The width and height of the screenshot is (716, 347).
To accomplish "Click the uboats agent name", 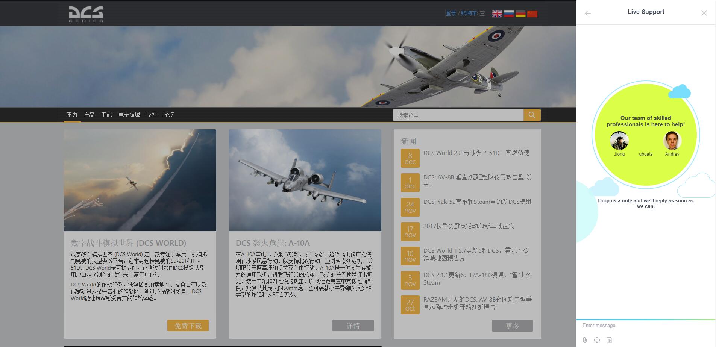I will pos(646,154).
